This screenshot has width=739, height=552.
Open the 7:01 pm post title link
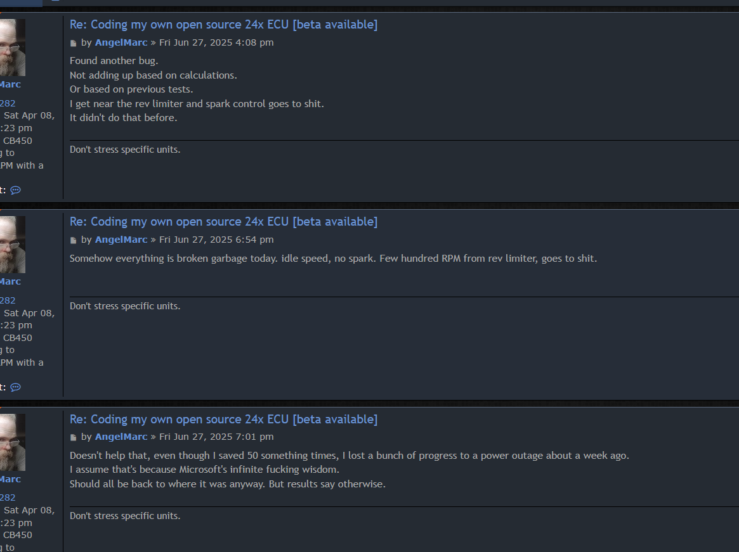tap(223, 420)
